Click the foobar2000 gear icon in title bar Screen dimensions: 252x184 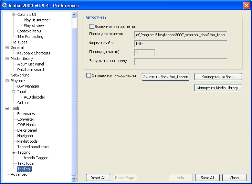tap(4, 5)
